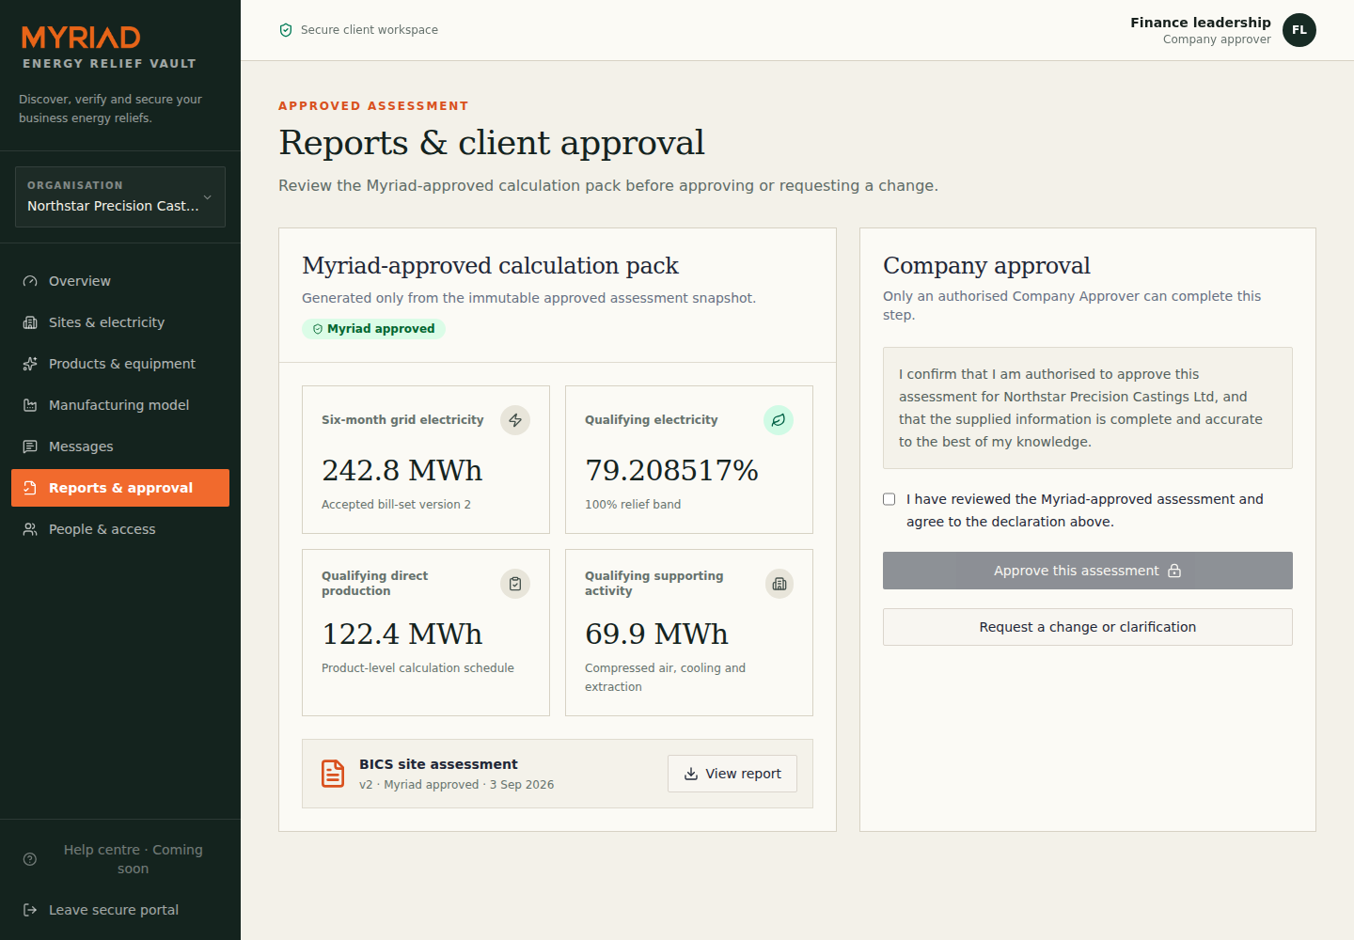The width and height of the screenshot is (1354, 940).
Task: Select Reports & approval menu item
Action: pos(120,488)
